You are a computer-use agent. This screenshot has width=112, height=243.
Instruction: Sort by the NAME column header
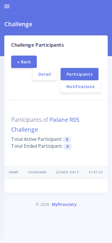coord(14,172)
